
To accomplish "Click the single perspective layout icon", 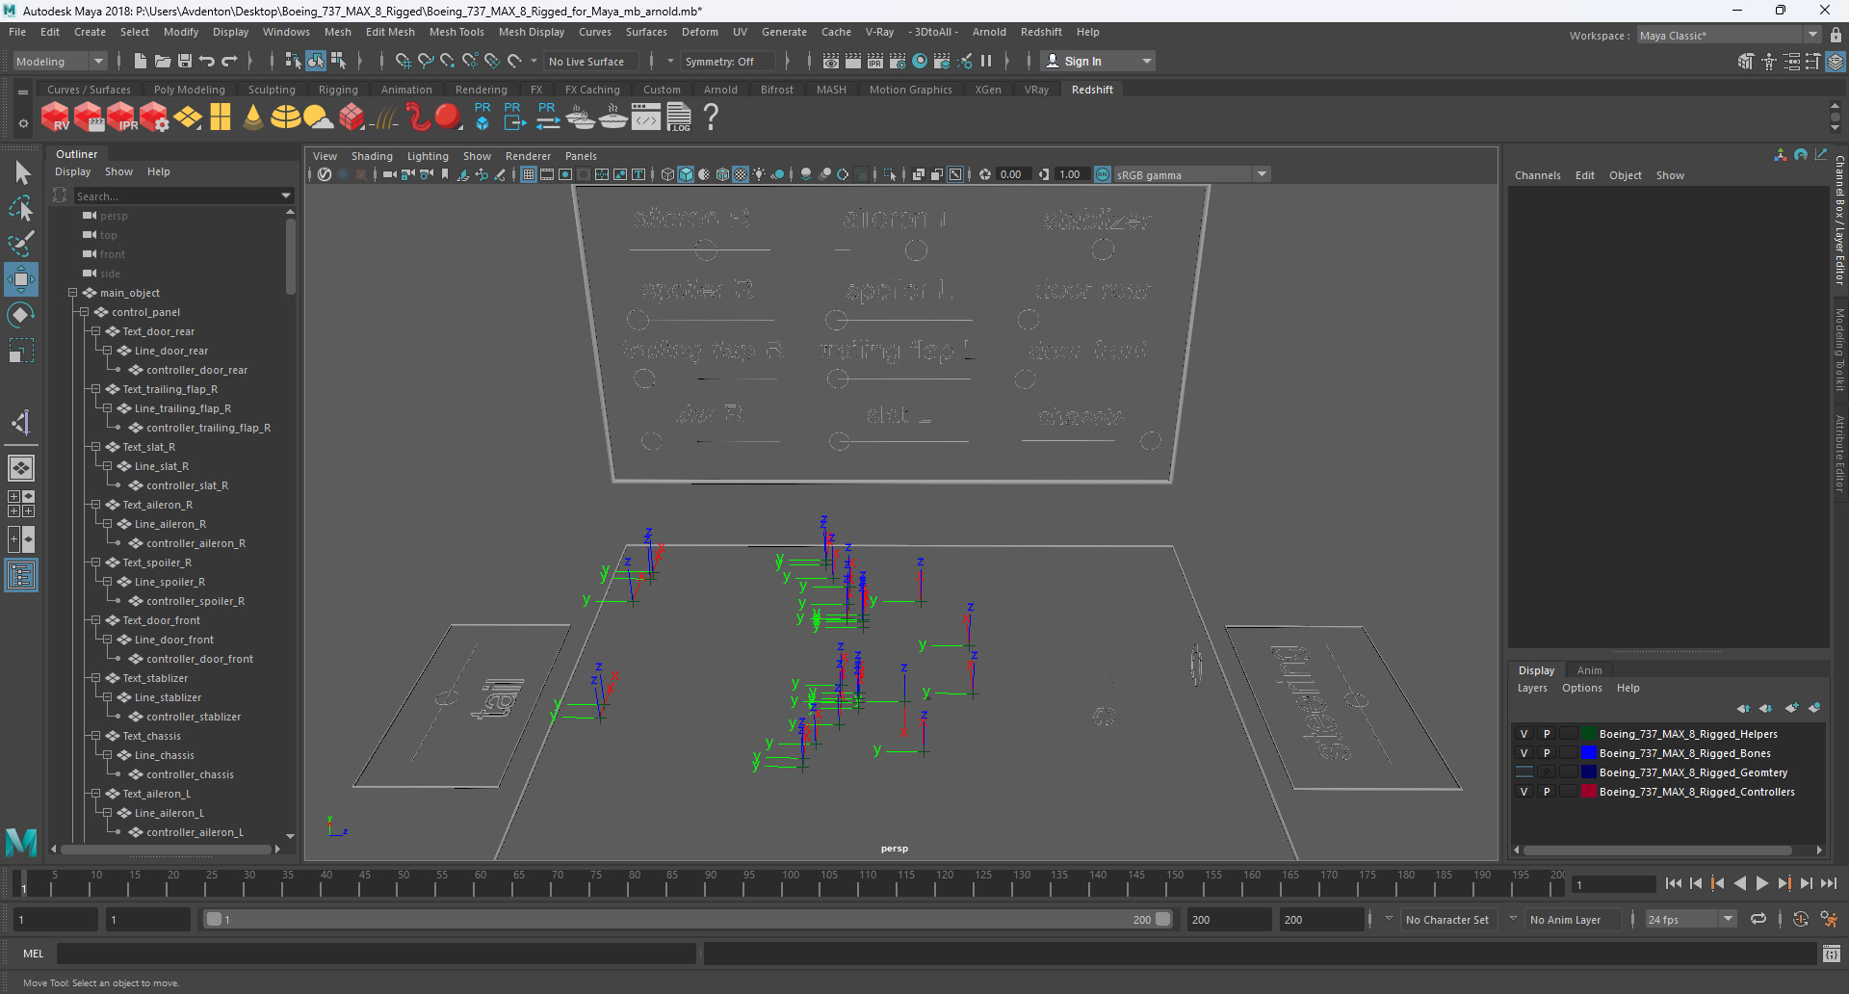I will (21, 468).
